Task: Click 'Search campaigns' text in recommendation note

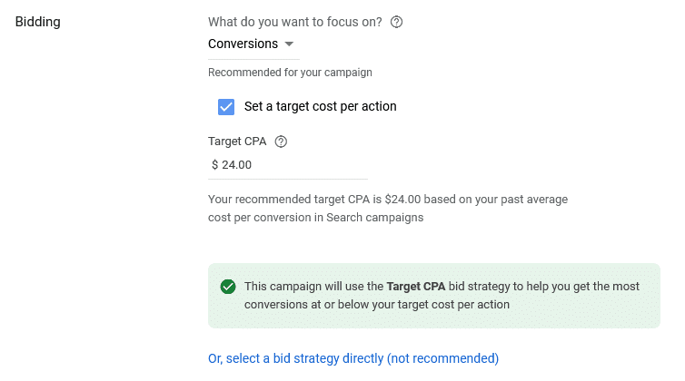Action: 380,218
